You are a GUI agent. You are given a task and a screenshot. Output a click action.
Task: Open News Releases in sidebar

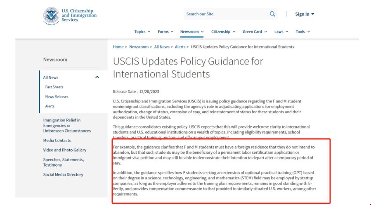pyautogui.click(x=57, y=97)
